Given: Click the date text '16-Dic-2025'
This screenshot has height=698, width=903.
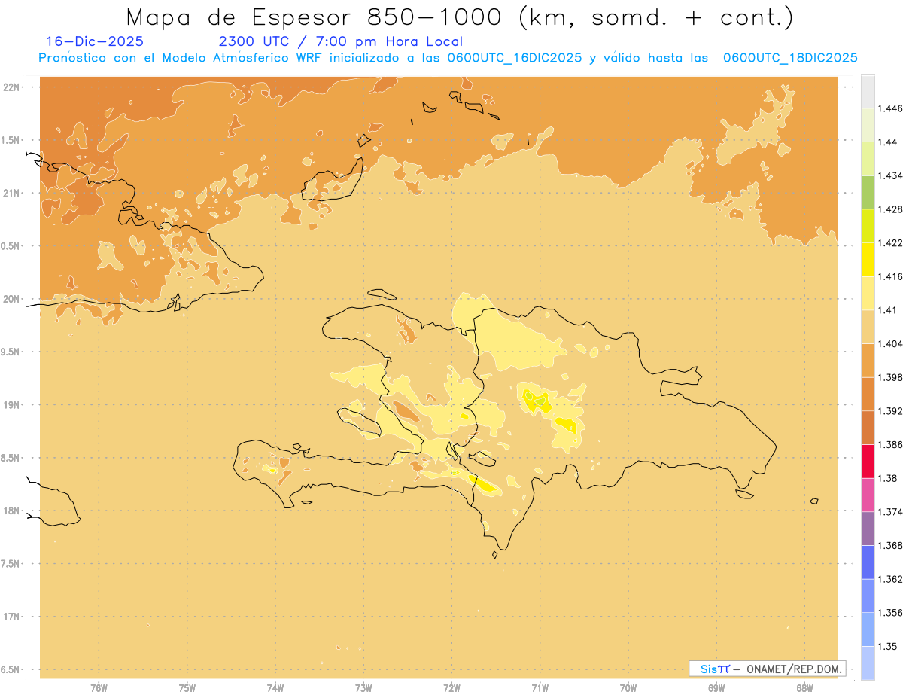Looking at the screenshot, I should (x=95, y=41).
